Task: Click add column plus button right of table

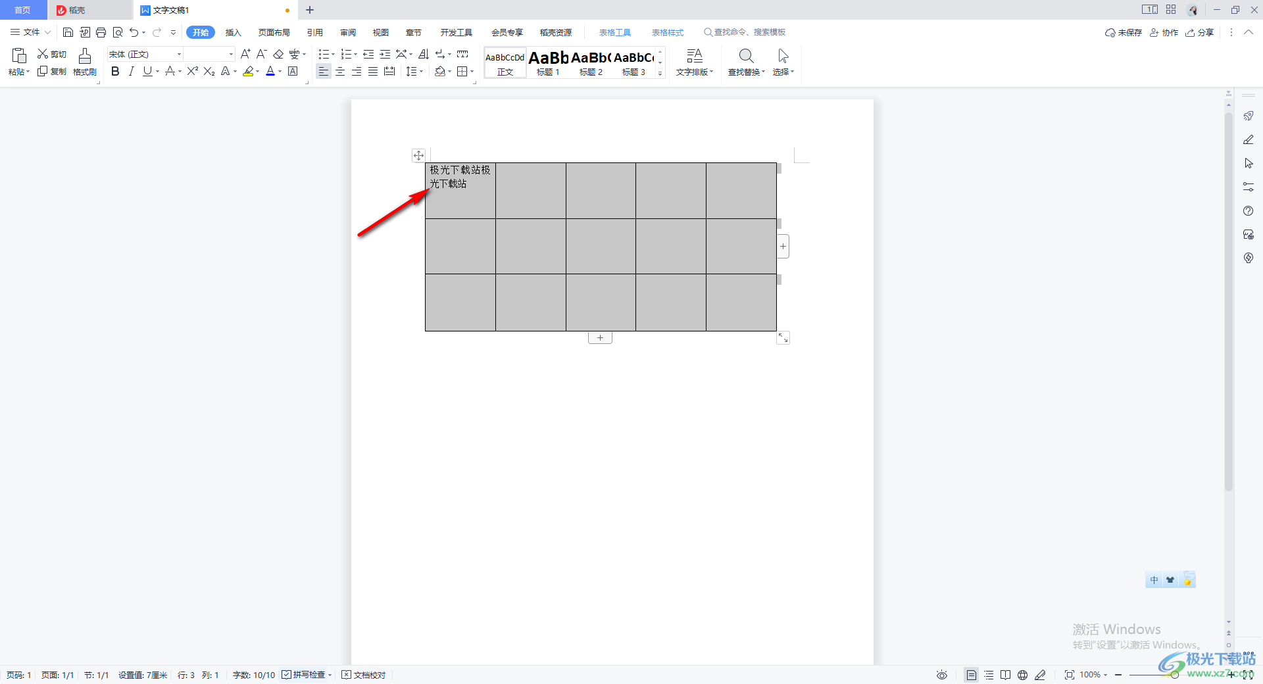Action: [783, 247]
